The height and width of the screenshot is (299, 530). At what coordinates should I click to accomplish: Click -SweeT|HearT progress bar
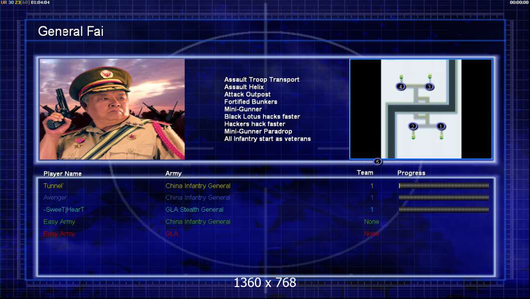point(444,210)
